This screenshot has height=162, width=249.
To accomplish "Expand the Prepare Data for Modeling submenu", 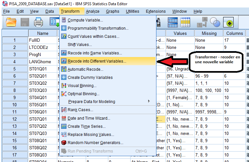I will 108,102.
